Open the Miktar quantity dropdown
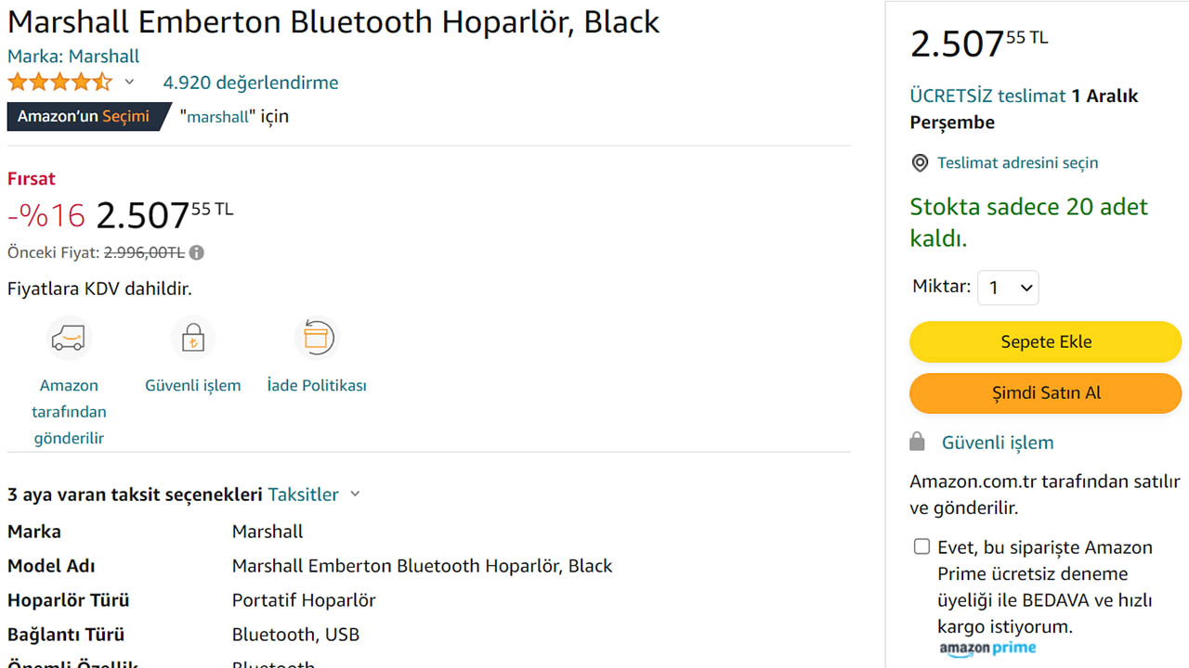Image resolution: width=1189 pixels, height=668 pixels. pos(1008,288)
